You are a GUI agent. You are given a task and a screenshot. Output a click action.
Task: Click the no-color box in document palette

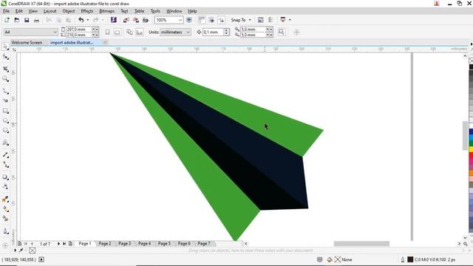click(x=33, y=250)
